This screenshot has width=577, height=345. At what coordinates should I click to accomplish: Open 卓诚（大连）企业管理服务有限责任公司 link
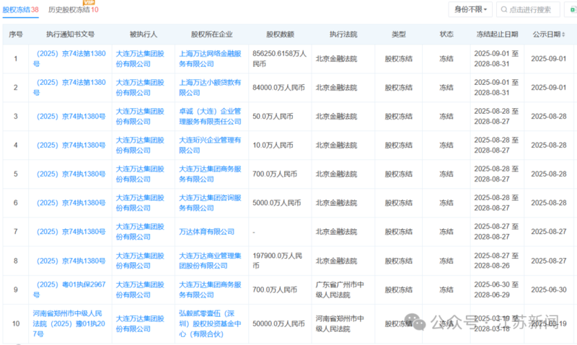(x=210, y=117)
